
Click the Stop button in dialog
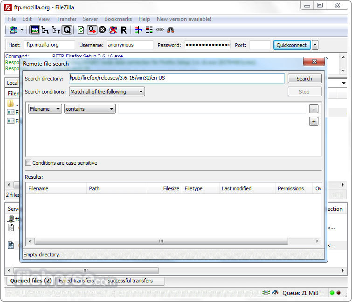pyautogui.click(x=304, y=92)
